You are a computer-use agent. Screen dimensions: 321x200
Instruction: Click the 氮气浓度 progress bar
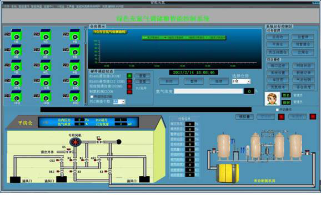coord(208,91)
